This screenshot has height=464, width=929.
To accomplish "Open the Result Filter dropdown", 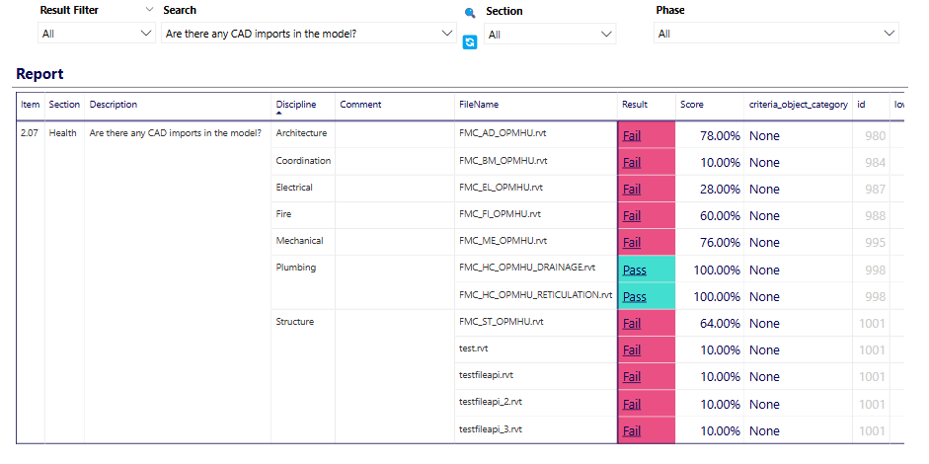I will (97, 34).
